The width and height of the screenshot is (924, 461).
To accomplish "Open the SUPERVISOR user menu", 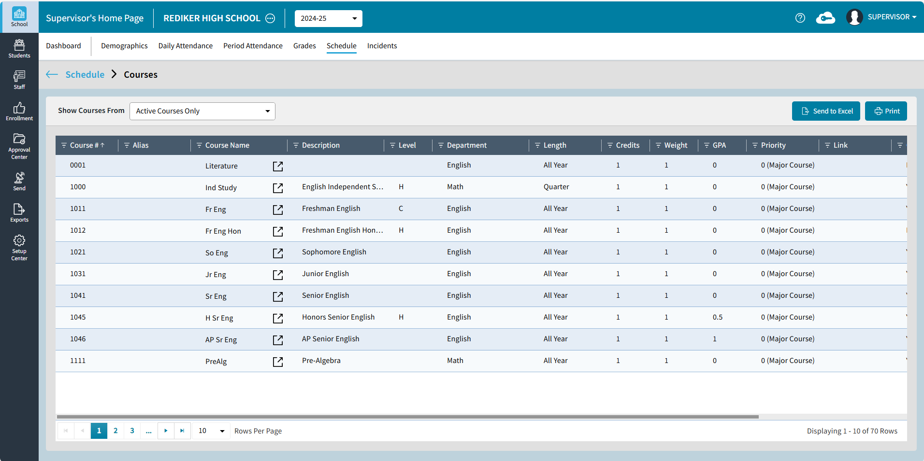I will tap(881, 17).
